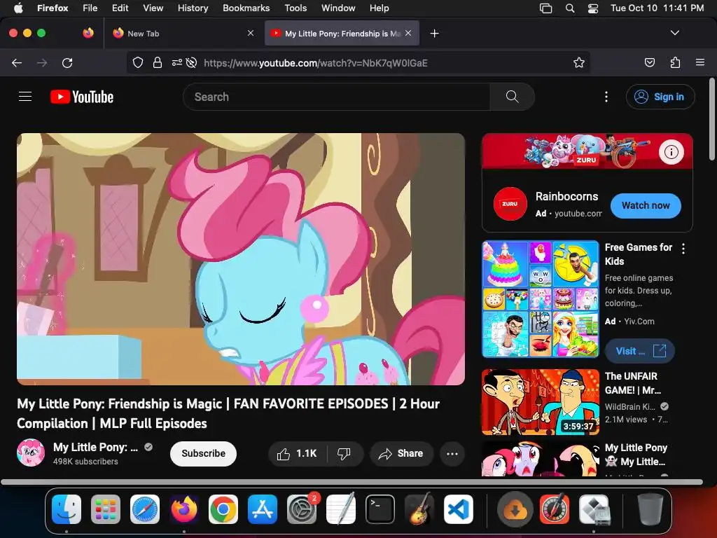Click the vertical page scrollbar
Viewport: 717px width, 538px height.
[x=712, y=119]
